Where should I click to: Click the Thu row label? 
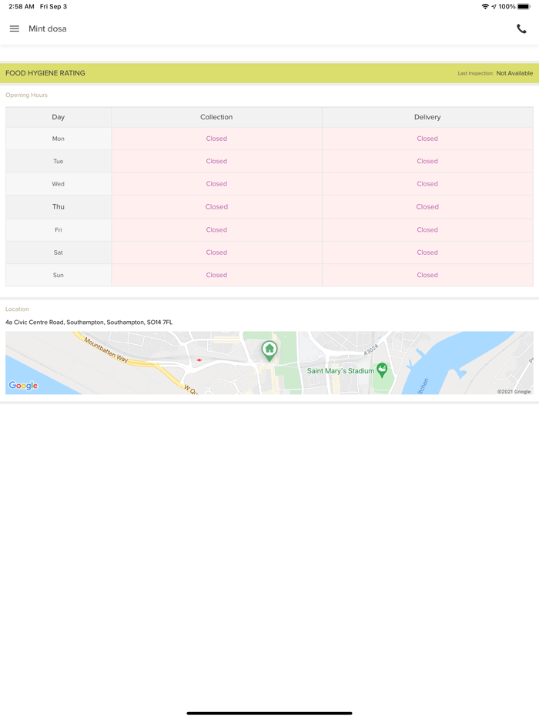click(59, 207)
